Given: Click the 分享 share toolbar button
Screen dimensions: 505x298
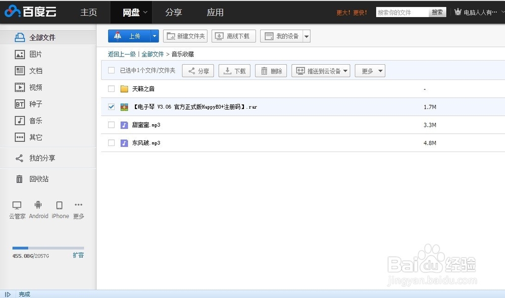Looking at the screenshot, I should pos(198,71).
